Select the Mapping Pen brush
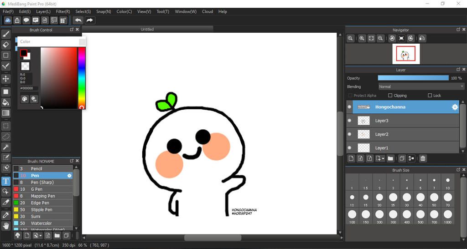 42,196
